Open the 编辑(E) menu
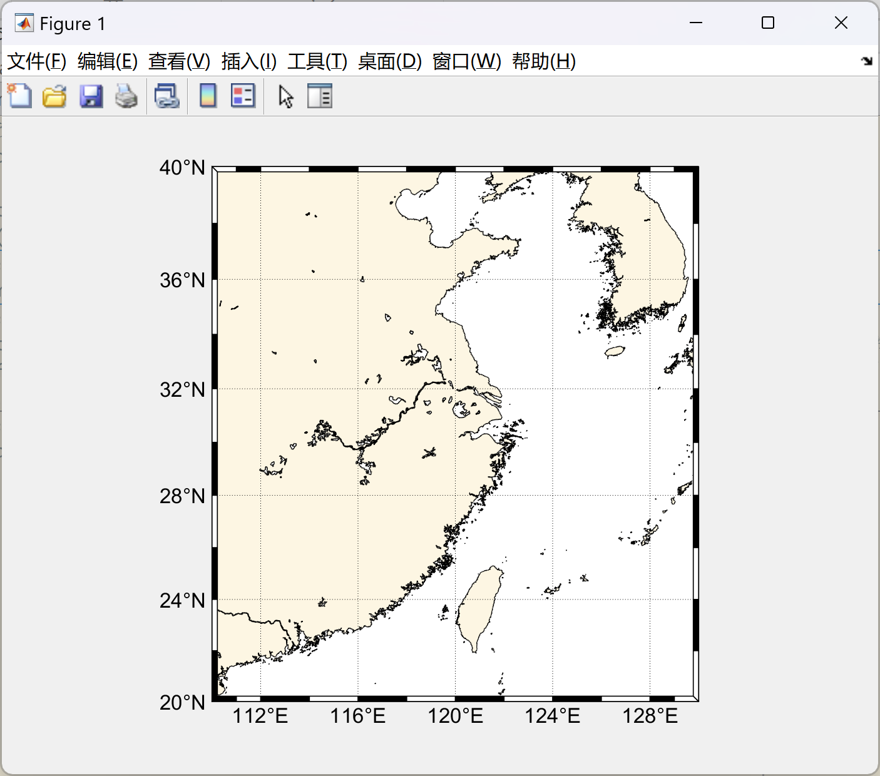 click(107, 61)
